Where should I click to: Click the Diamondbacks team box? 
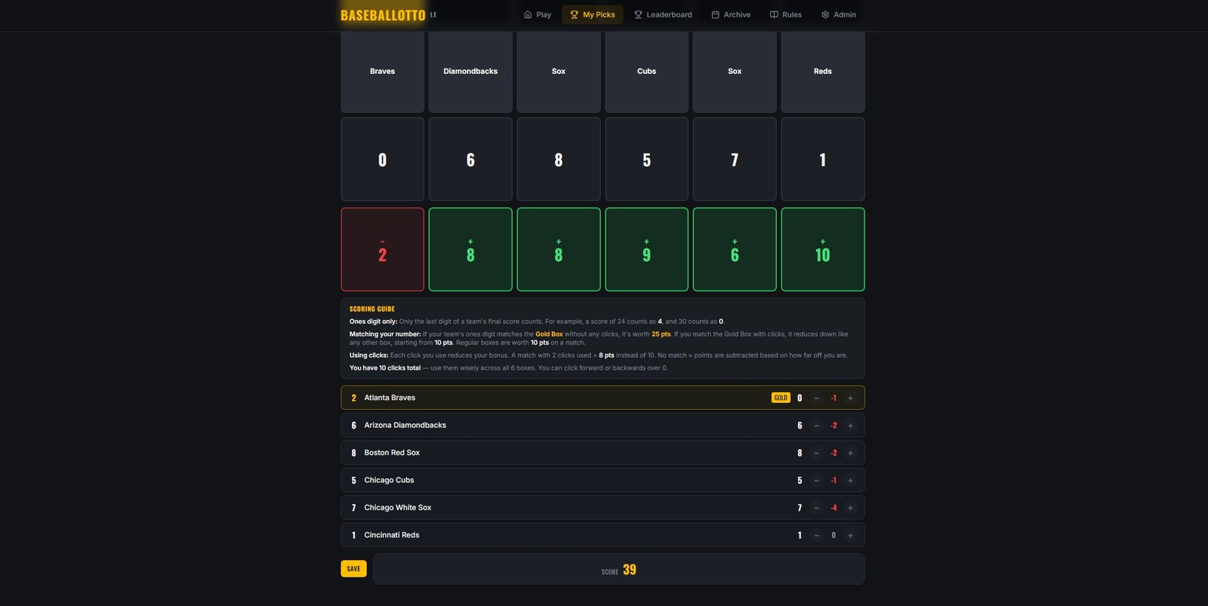[470, 72]
